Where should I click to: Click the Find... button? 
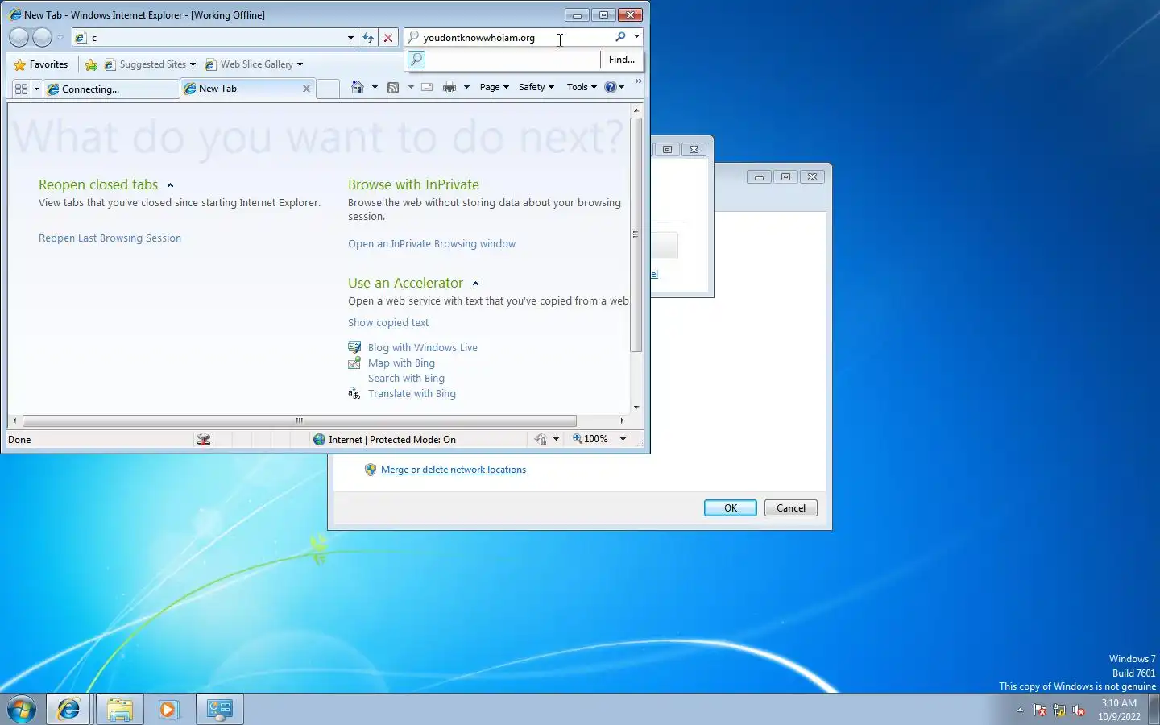[622, 60]
